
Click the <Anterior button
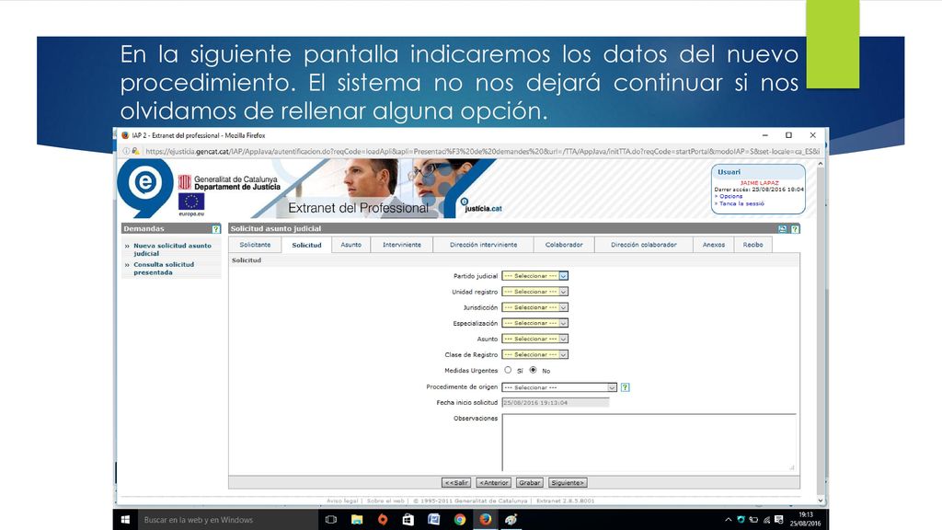[x=494, y=482]
